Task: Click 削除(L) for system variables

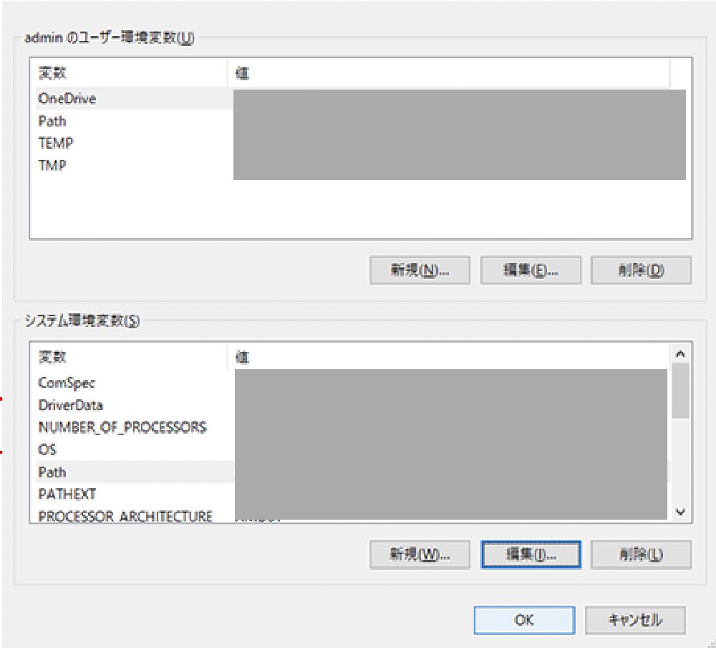Action: (x=641, y=555)
